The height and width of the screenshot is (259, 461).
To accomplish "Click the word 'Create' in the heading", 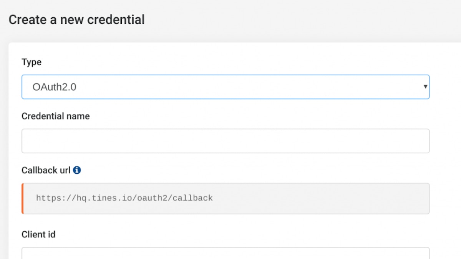I will click(25, 20).
